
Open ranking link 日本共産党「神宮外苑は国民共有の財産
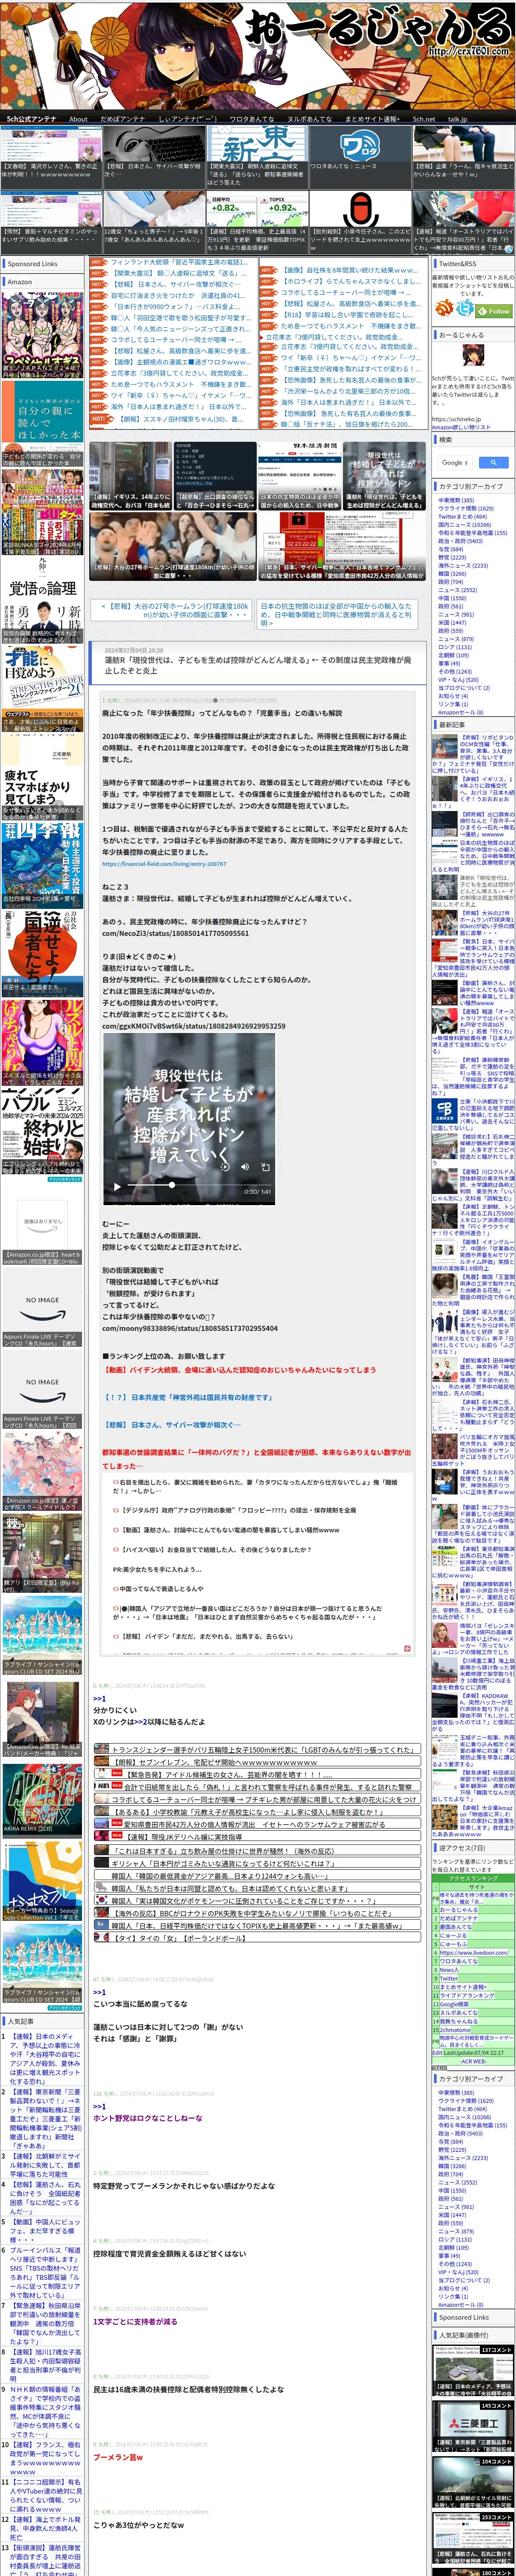coord(187,1397)
